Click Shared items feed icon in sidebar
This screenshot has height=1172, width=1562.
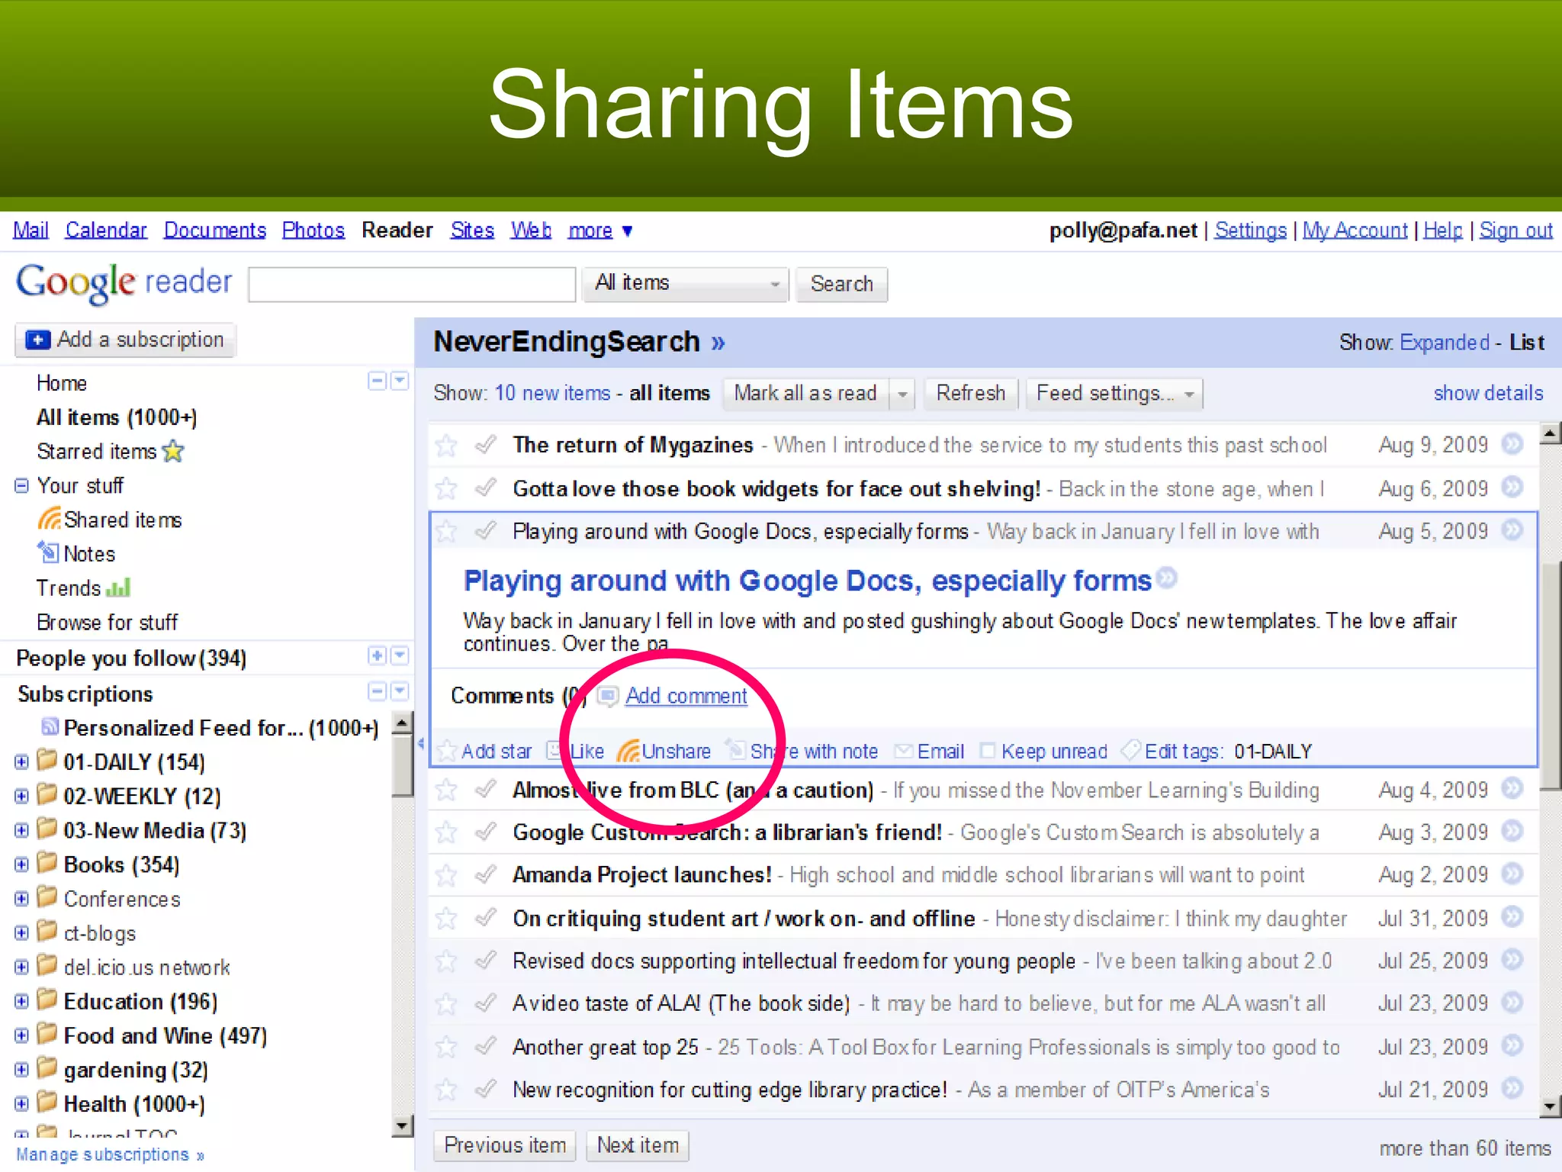tap(50, 519)
